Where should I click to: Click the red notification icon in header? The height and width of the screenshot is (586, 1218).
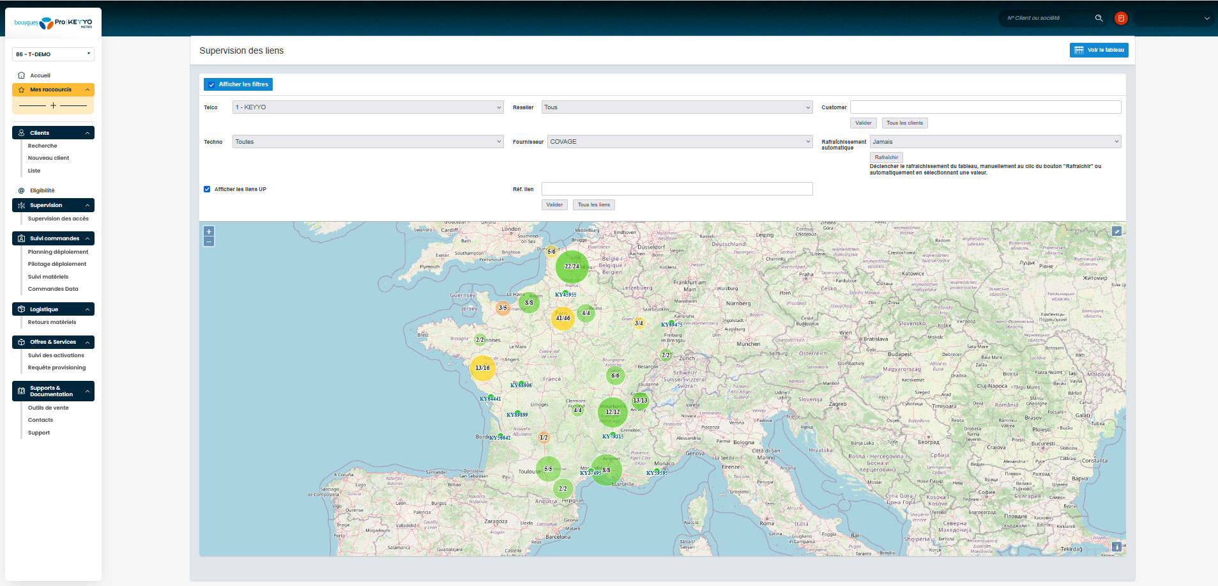click(1121, 18)
